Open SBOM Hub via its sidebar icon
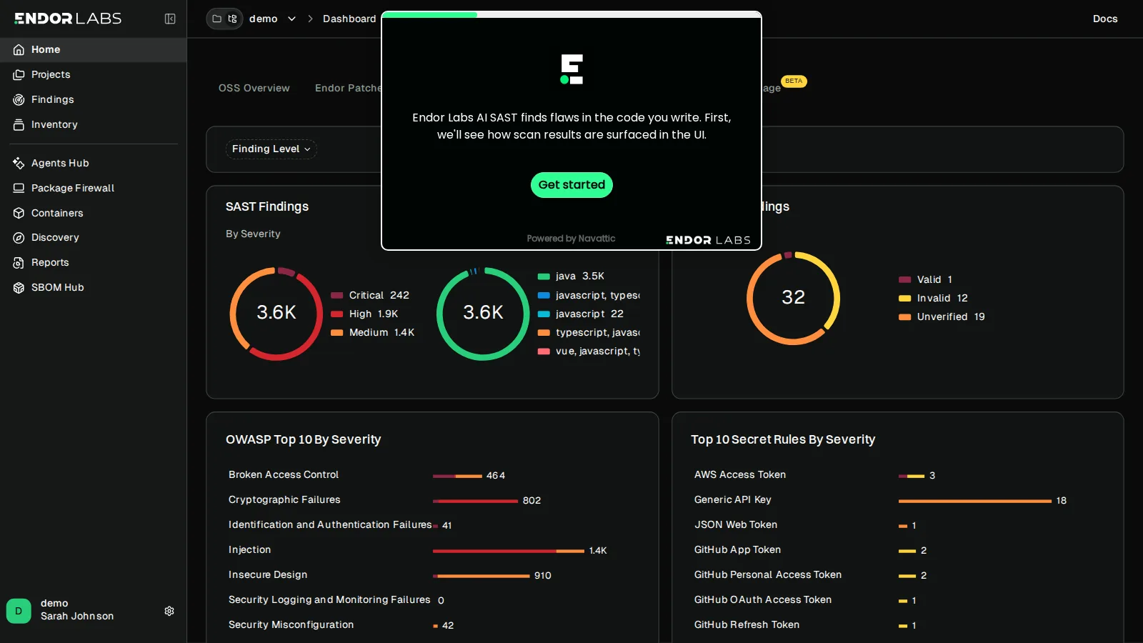The image size is (1143, 643). coord(19,288)
